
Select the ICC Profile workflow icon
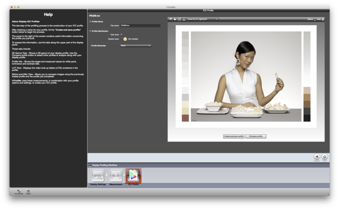click(x=133, y=175)
